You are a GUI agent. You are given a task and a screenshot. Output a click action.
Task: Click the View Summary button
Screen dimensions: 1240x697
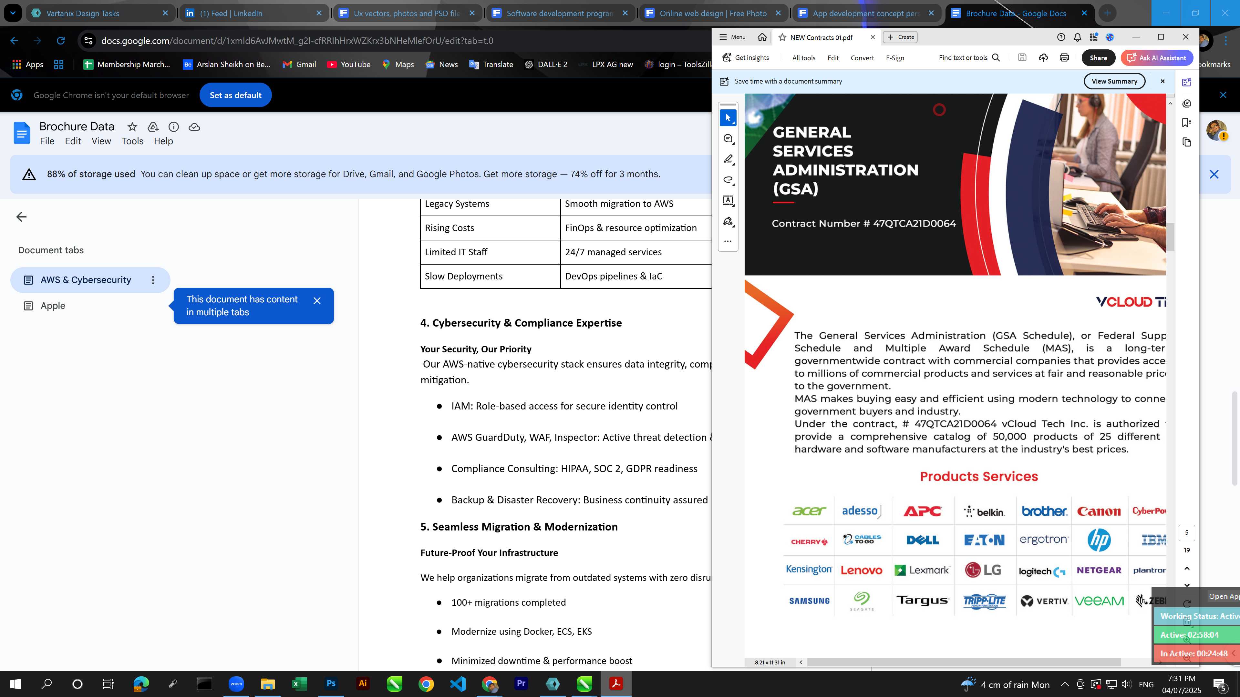(x=1114, y=81)
